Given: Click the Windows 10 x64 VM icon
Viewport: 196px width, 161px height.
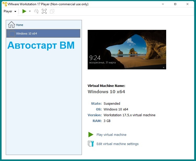Looking at the screenshot, I should (11, 34).
